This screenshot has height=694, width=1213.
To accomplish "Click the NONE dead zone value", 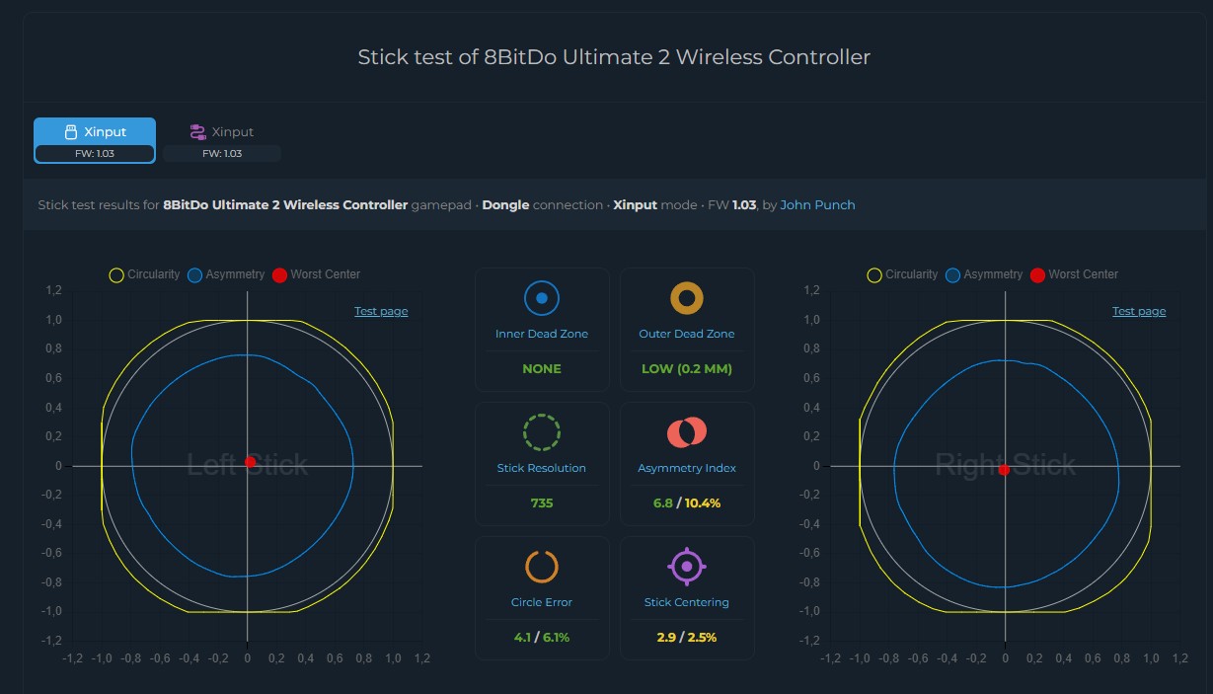I will [x=542, y=369].
